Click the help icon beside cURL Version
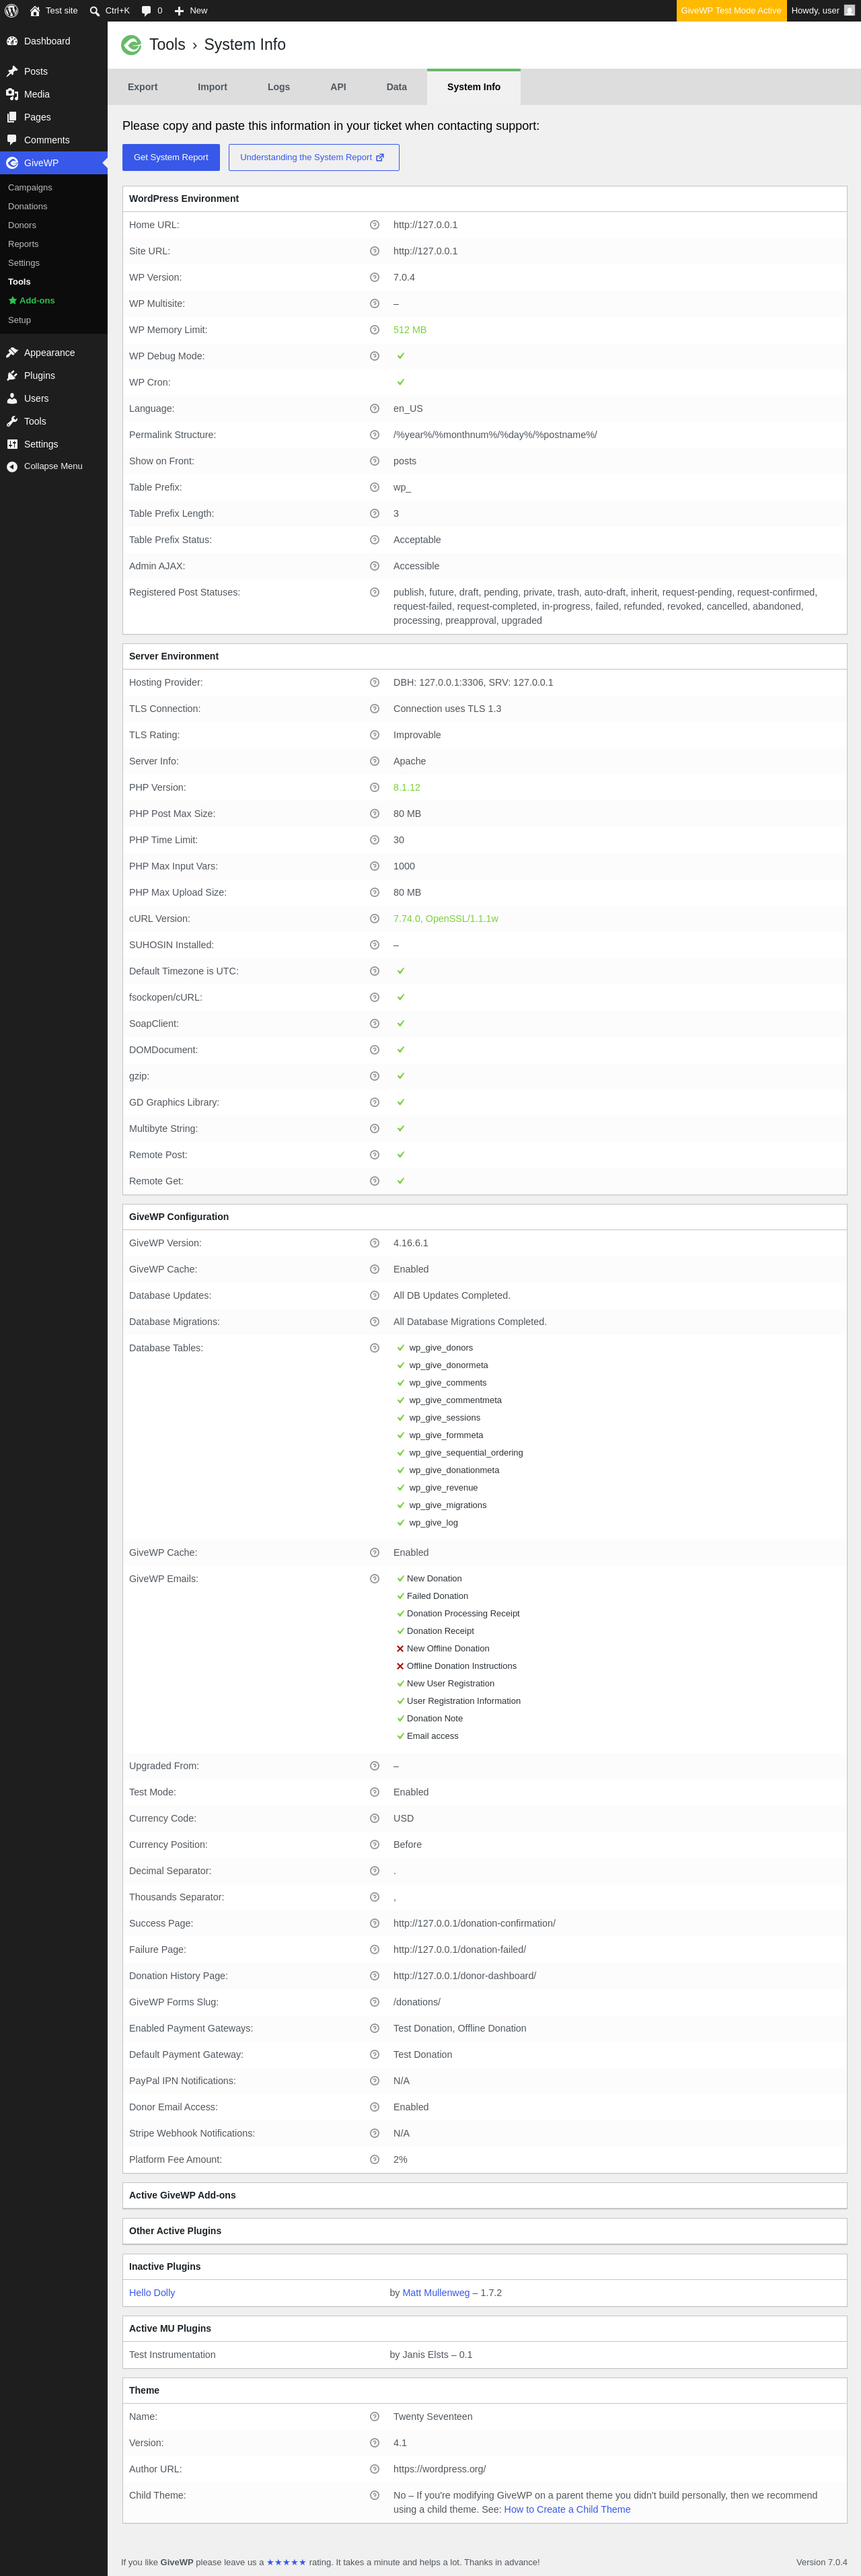The height and width of the screenshot is (2576, 861). [x=375, y=919]
